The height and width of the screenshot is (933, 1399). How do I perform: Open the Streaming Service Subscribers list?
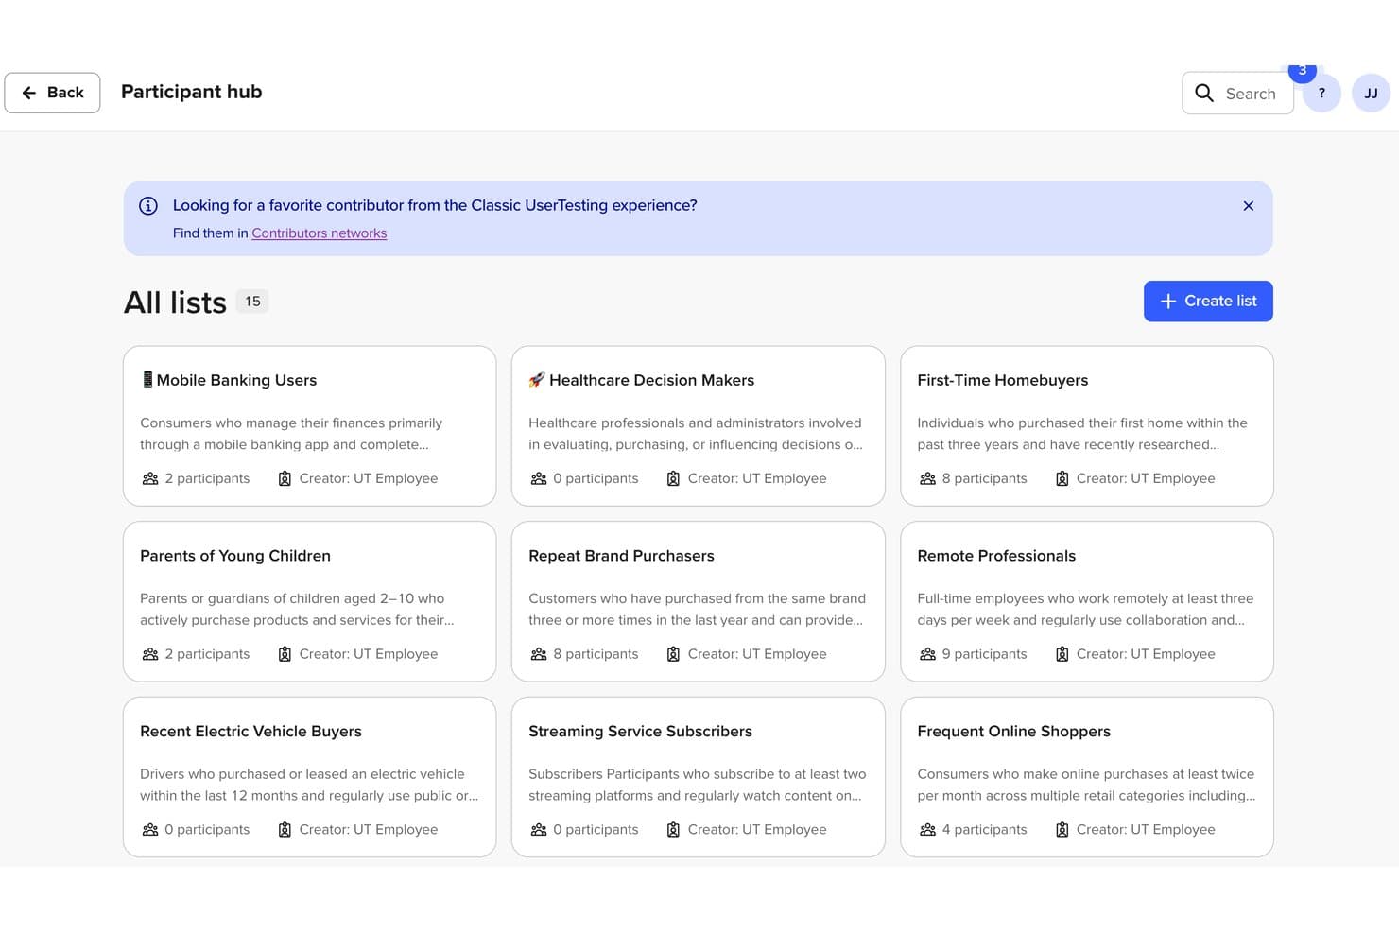click(698, 777)
